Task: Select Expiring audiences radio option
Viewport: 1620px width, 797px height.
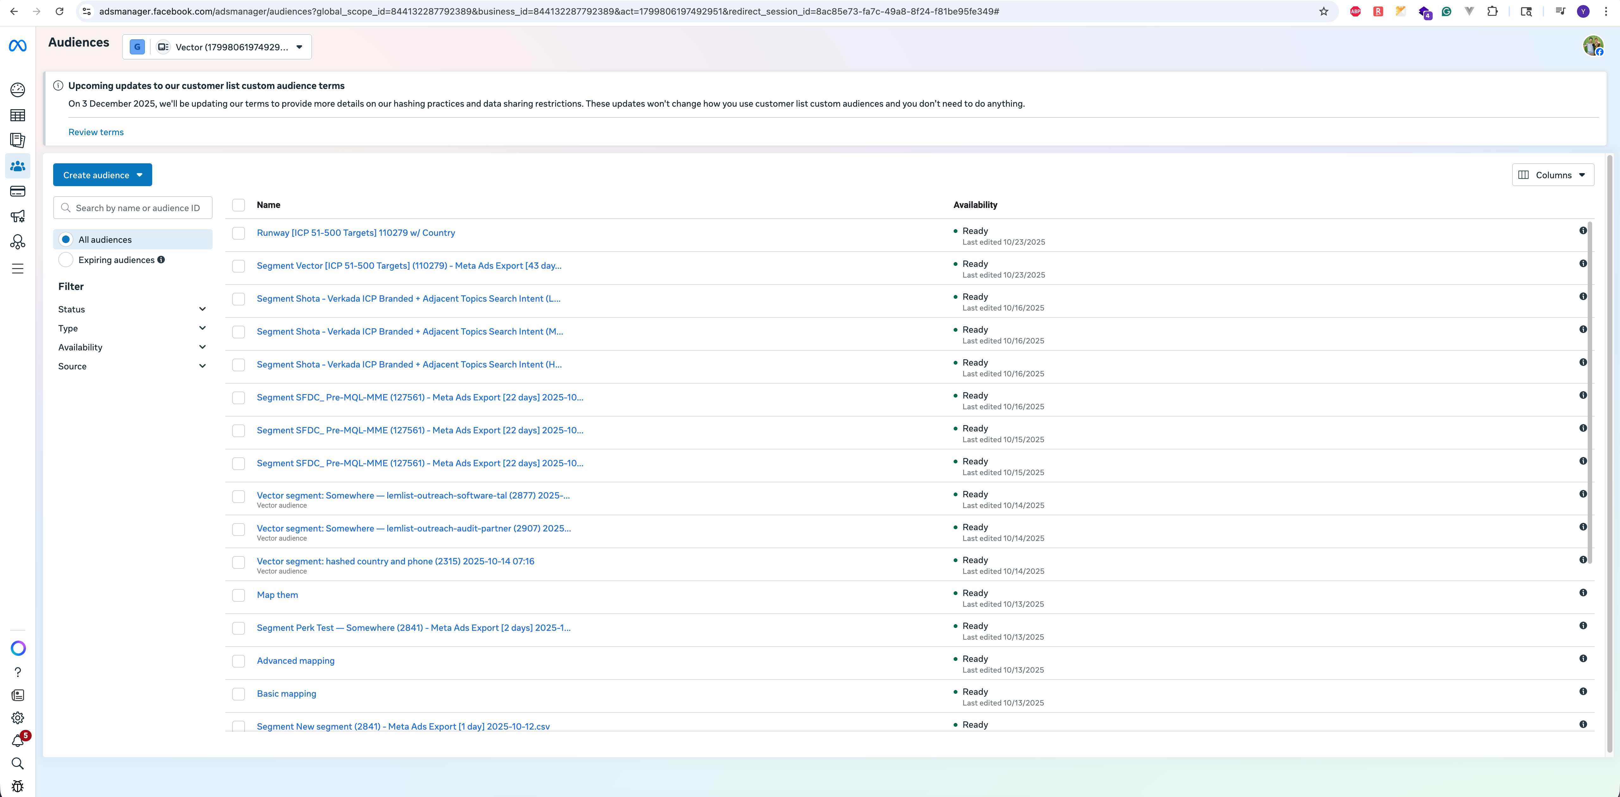Action: (66, 260)
